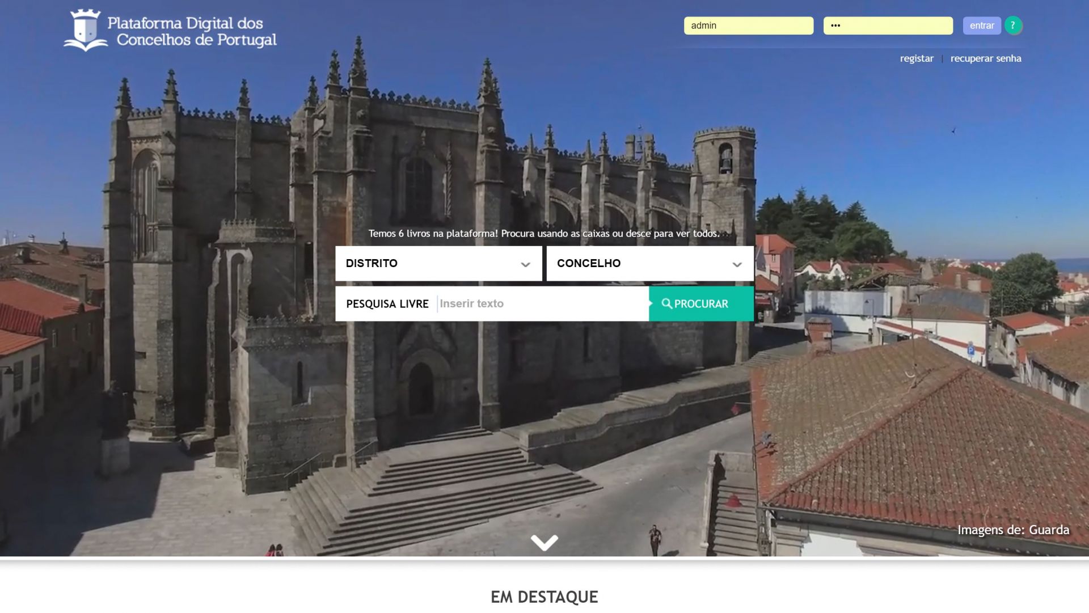Screen dimensions: 1089x613
Task: Open the registar link
Action: tap(916, 58)
